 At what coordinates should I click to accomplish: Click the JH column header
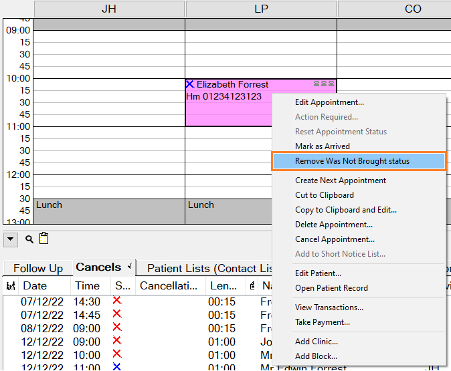(109, 9)
